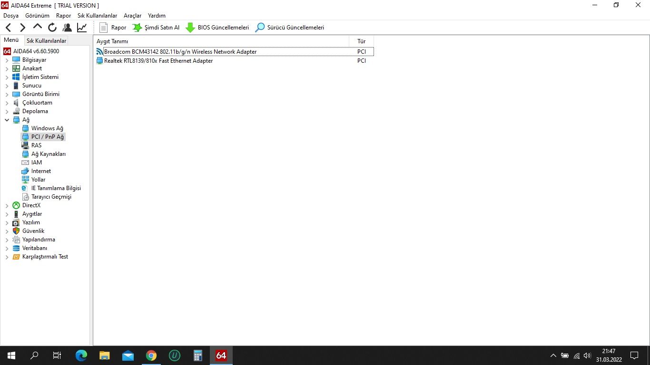
Task: Go up one level with Up arrow
Action: (x=38, y=28)
